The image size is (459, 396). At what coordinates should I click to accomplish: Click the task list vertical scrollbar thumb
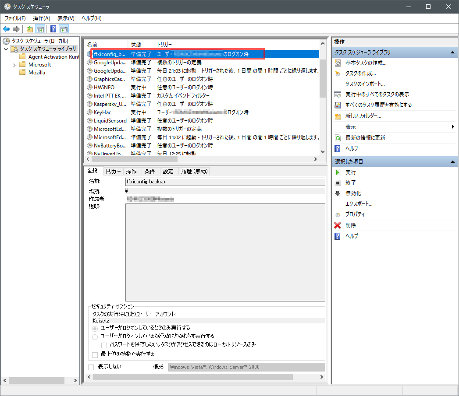(323, 78)
